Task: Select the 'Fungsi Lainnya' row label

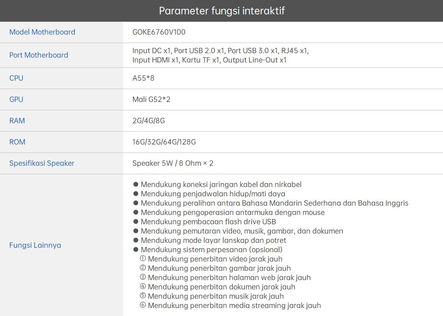Action: 35,245
